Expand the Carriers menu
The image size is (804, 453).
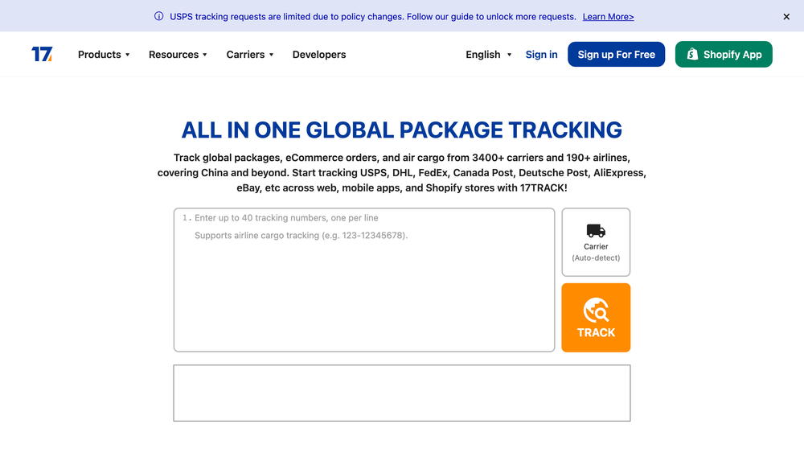250,55
